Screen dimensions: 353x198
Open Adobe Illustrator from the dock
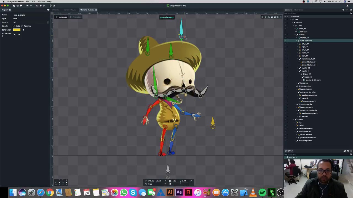[170, 192]
